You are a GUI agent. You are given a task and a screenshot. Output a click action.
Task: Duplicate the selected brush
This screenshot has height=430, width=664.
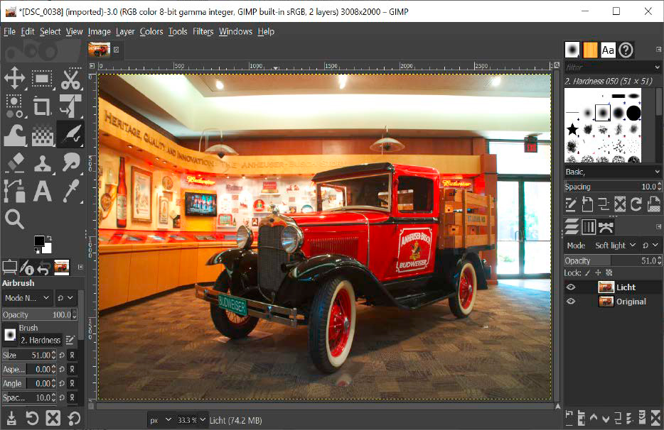[604, 204]
